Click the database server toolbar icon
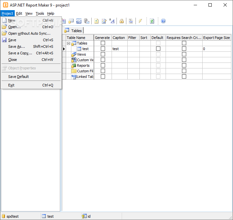 coord(87,21)
